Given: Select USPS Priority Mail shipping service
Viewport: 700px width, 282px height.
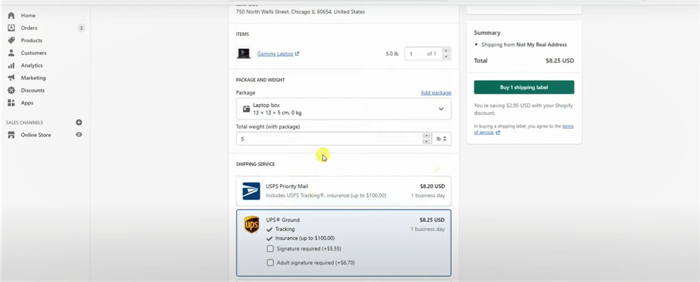Looking at the screenshot, I should click(x=344, y=191).
